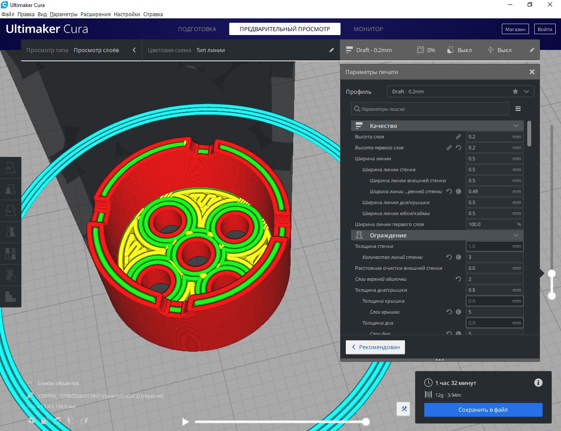Reset Слои верхней оболочки value
561x431 pixels.
pos(458,279)
